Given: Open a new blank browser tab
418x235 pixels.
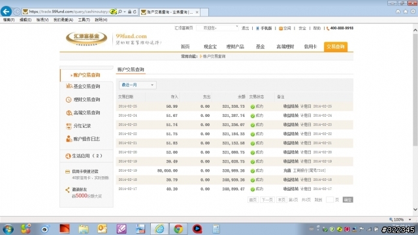Looking at the screenshot, I should tap(204, 12).
